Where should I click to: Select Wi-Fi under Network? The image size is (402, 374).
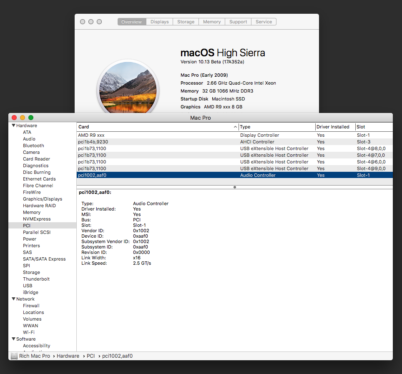29,332
